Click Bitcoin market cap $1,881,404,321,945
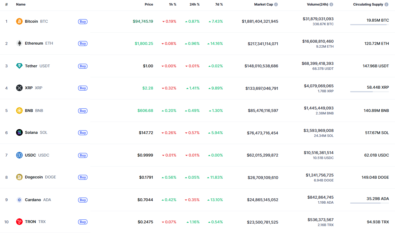This screenshot has width=395, height=233. click(260, 21)
